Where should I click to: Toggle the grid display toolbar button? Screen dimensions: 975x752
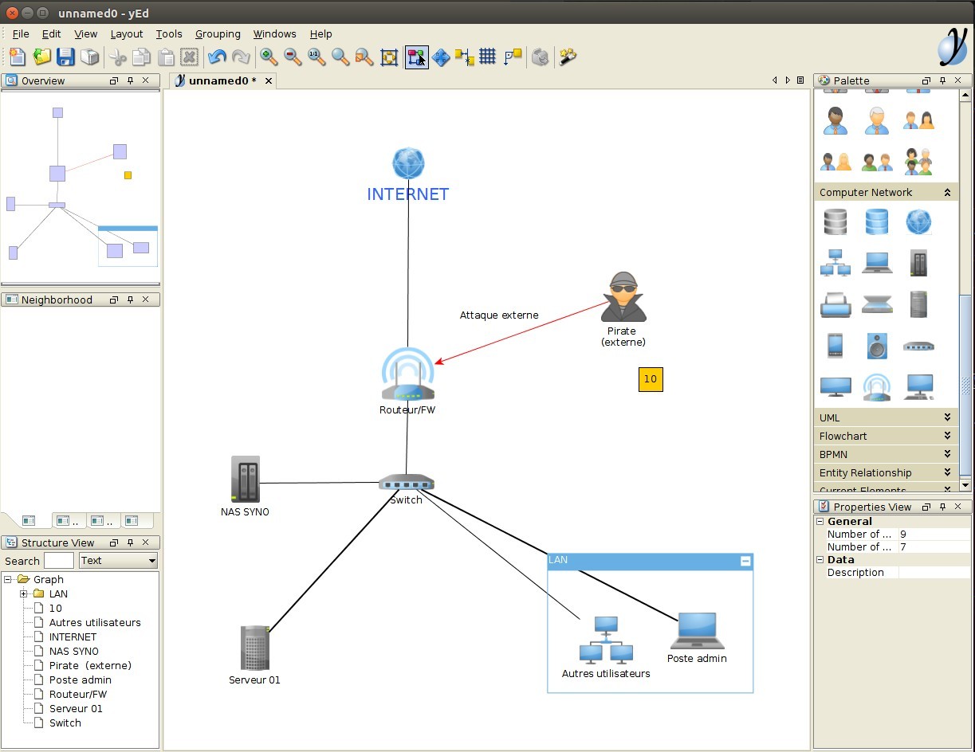click(x=488, y=57)
